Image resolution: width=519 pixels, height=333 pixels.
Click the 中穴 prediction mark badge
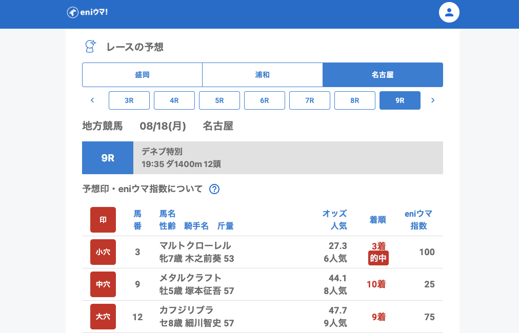point(103,284)
